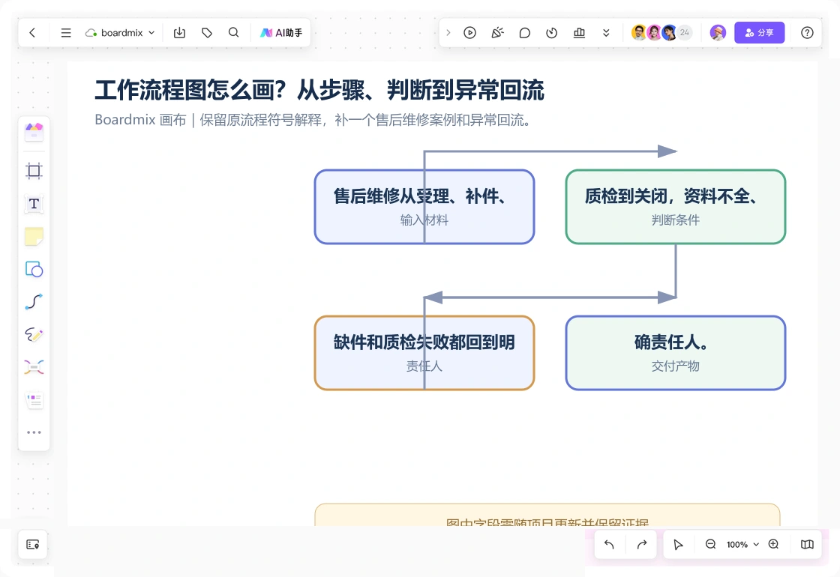Click the title 工作流程图怎么画 heading

coord(319,90)
